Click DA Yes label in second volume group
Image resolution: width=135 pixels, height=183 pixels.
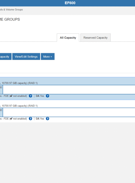pyautogui.click(x=40, y=119)
